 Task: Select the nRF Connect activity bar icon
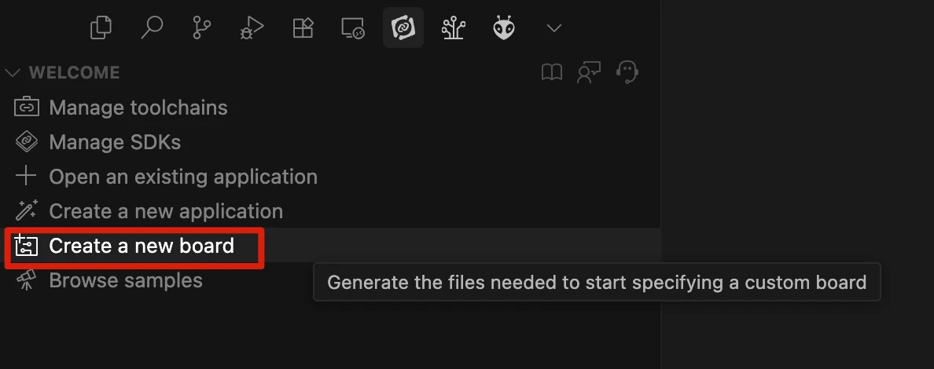point(403,28)
